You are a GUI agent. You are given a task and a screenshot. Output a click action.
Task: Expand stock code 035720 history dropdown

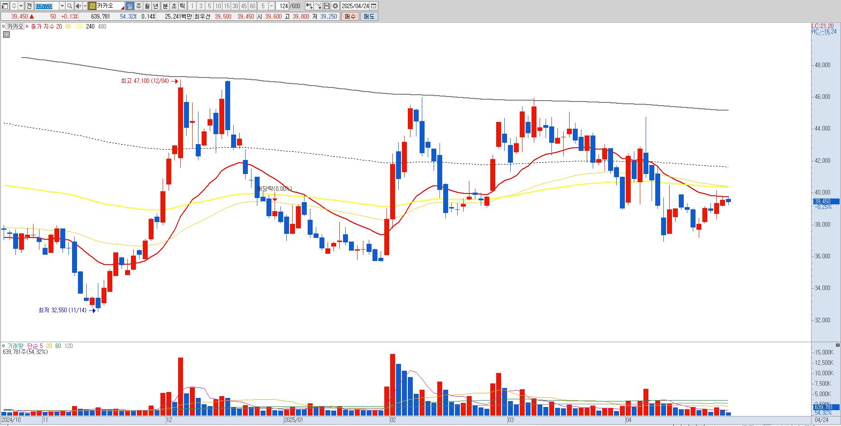[x=62, y=6]
